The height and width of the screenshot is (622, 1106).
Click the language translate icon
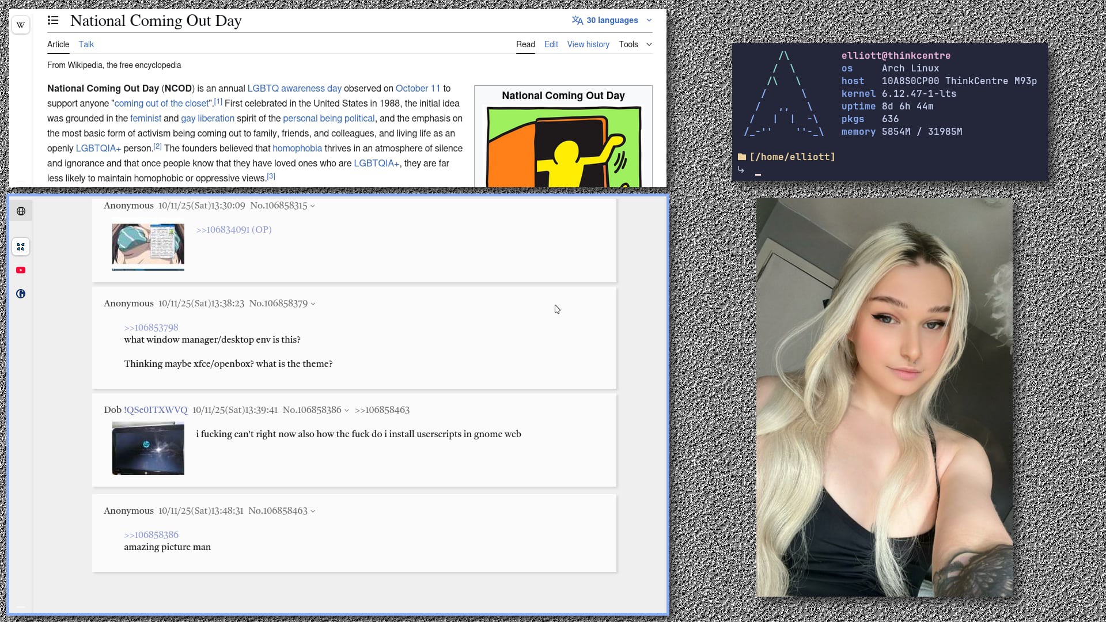point(577,20)
